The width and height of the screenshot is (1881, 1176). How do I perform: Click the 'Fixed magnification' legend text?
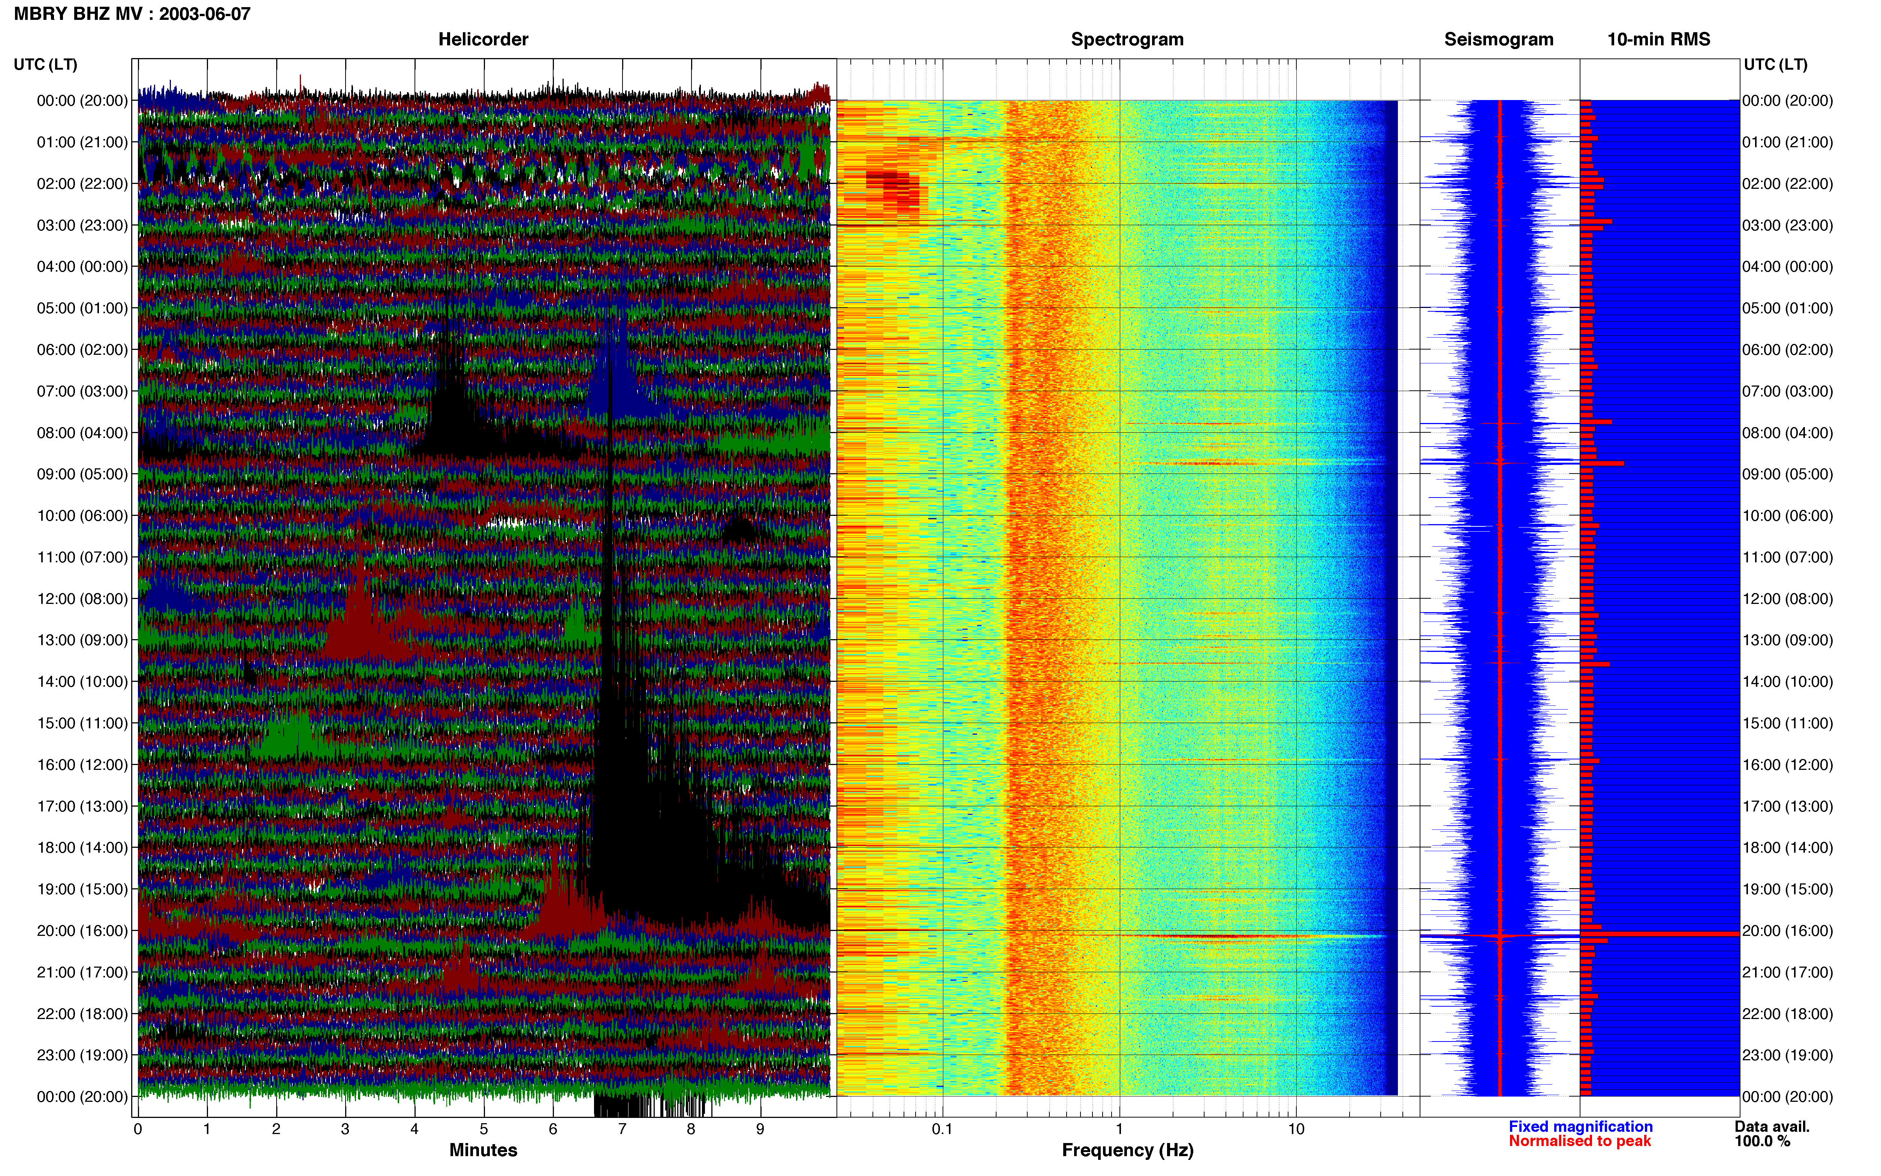click(1581, 1126)
